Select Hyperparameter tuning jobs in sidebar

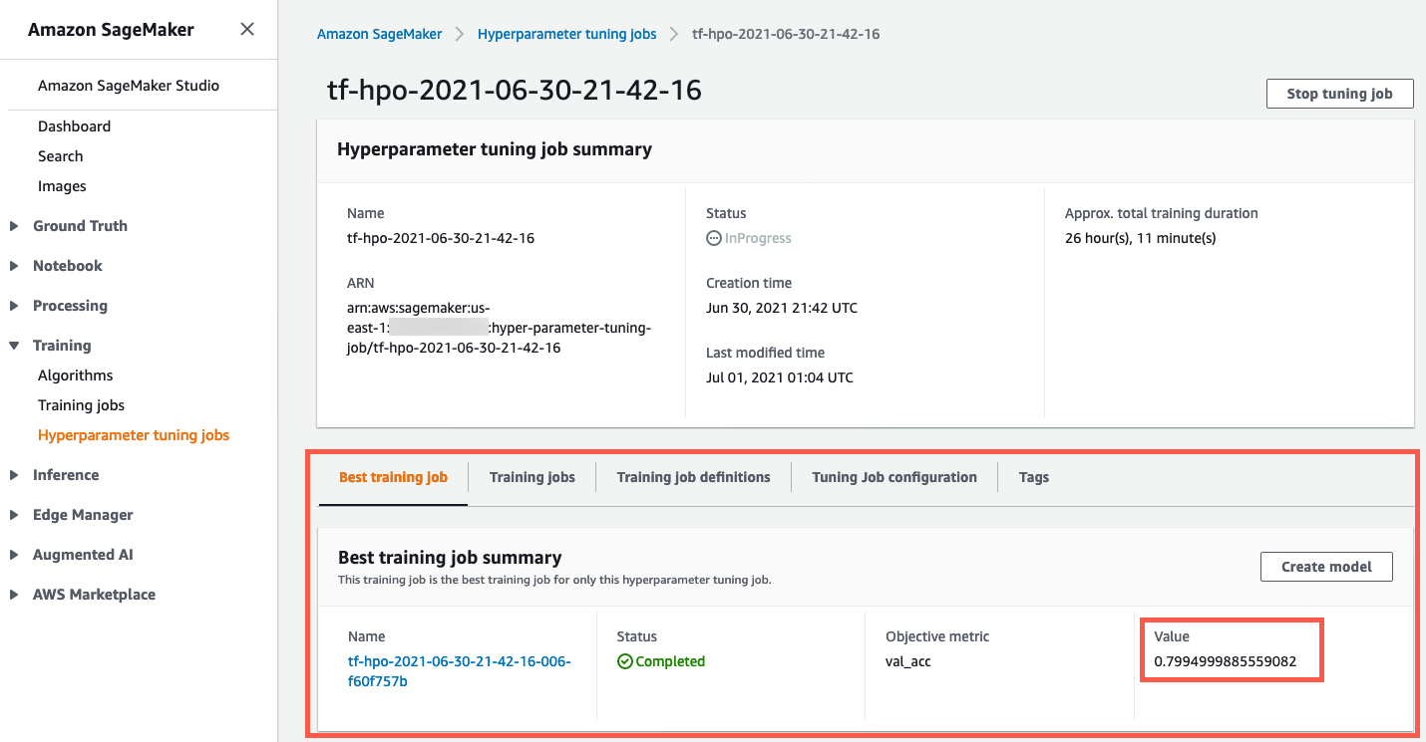134,435
